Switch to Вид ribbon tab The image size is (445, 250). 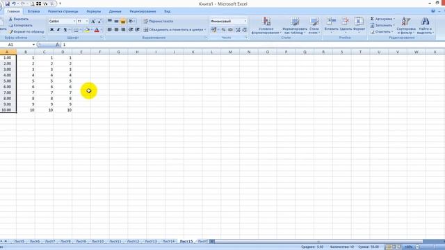pyautogui.click(x=167, y=11)
